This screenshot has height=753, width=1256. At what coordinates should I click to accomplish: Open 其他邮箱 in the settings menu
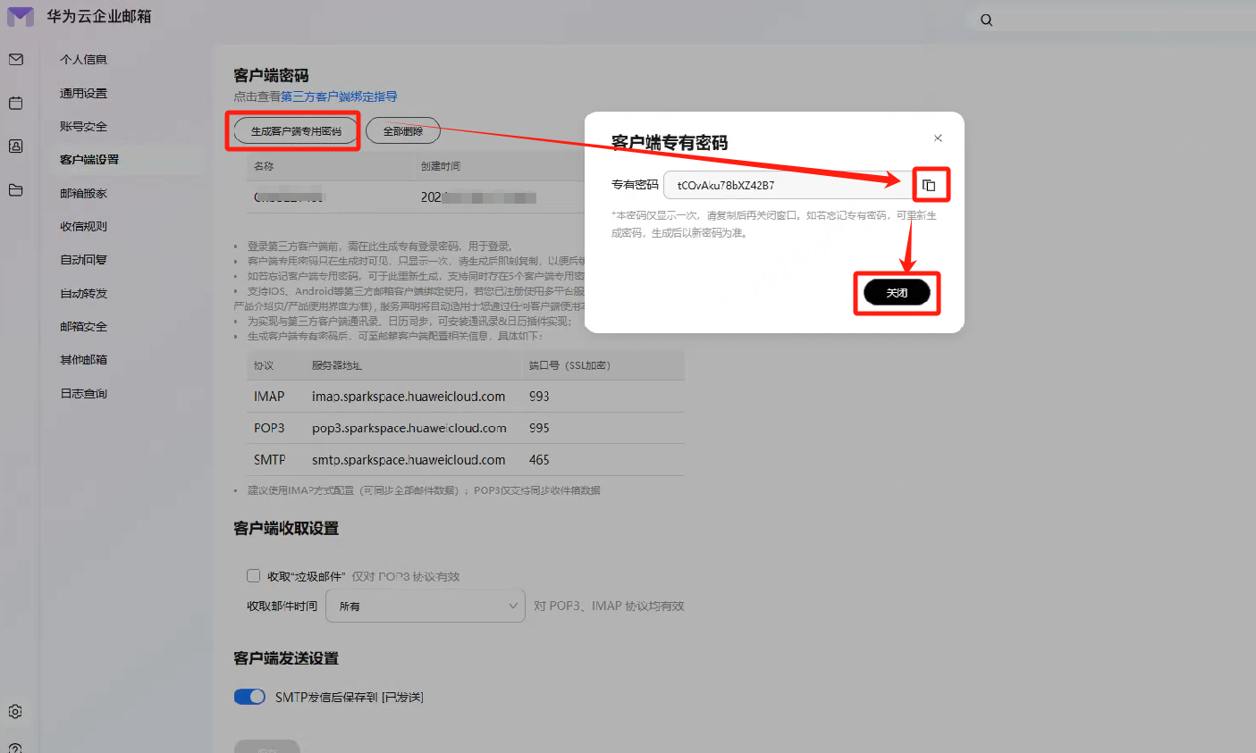(83, 360)
